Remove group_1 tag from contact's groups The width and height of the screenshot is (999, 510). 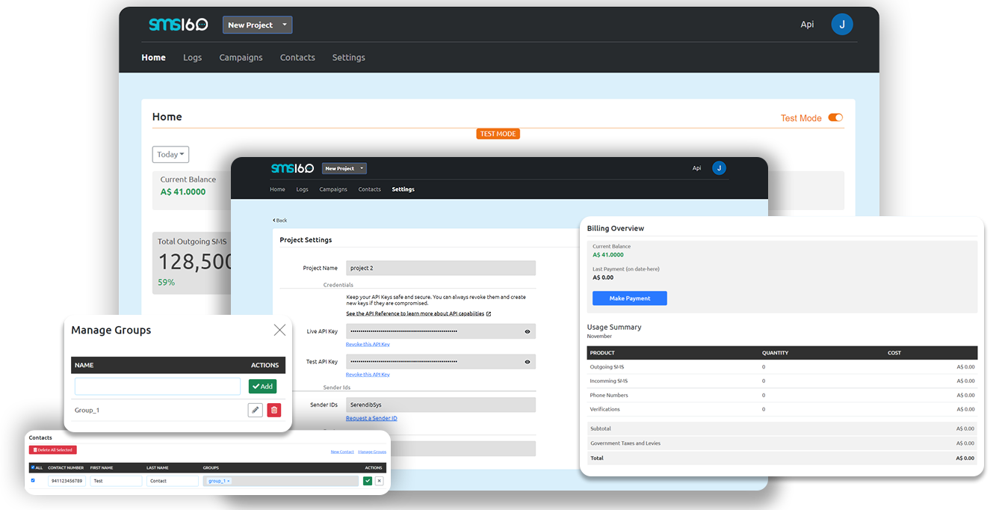click(x=229, y=481)
